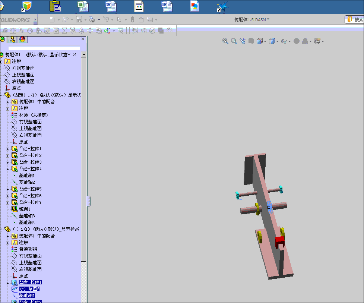This screenshot has width=364, height=303.
Task: Select 材质 <未指定> item
Action: (34, 115)
